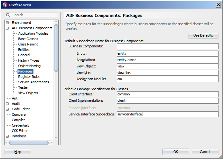Click the OK button
Screen dimensions: 223x159
(x=176, y=152)
